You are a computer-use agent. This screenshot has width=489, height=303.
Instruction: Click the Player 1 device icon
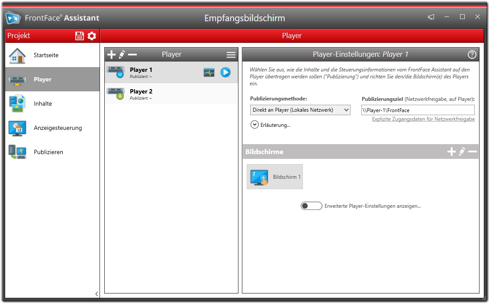click(116, 72)
